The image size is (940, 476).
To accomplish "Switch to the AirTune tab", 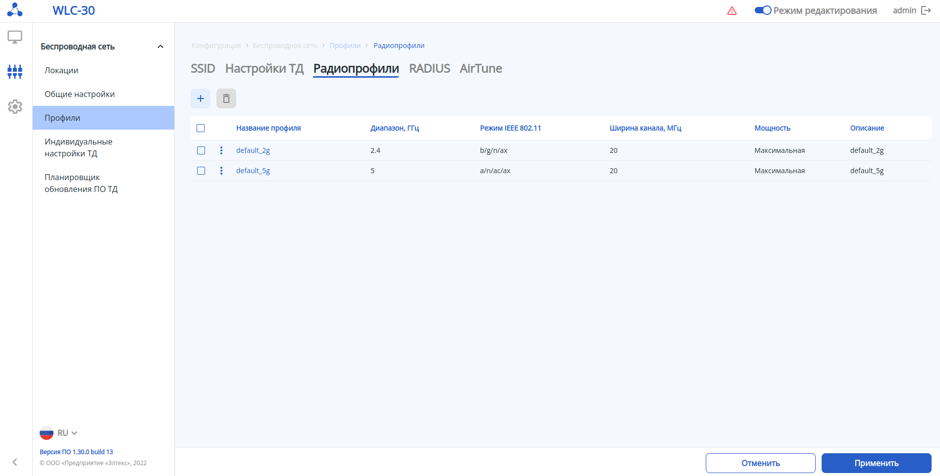I will pyautogui.click(x=480, y=68).
